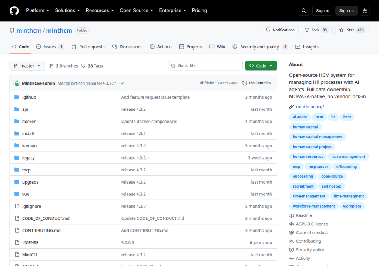Click the green check status icon on latest commit
379x266 pixels.
(123, 83)
